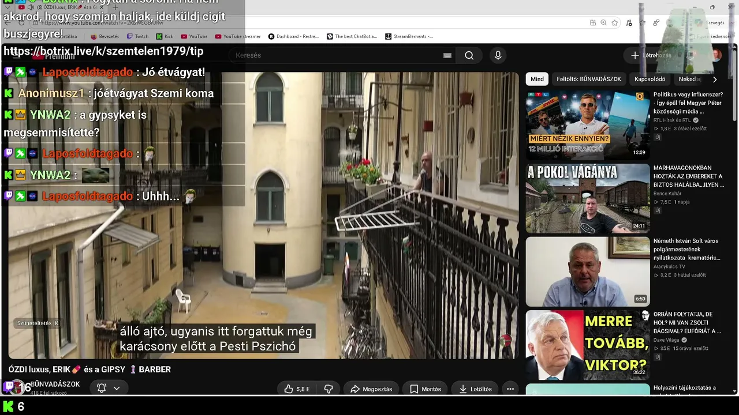
Task: Dislike the video with thumbs-down icon
Action: (x=329, y=389)
